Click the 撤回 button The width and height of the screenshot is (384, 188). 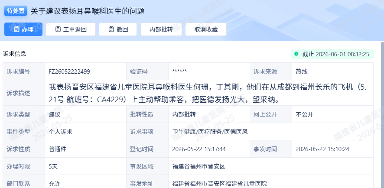pyautogui.click(x=118, y=29)
